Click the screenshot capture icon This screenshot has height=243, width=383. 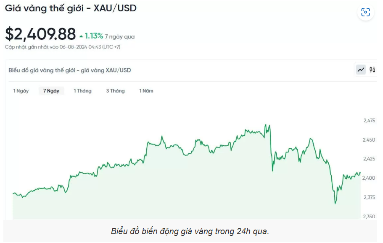365,12
